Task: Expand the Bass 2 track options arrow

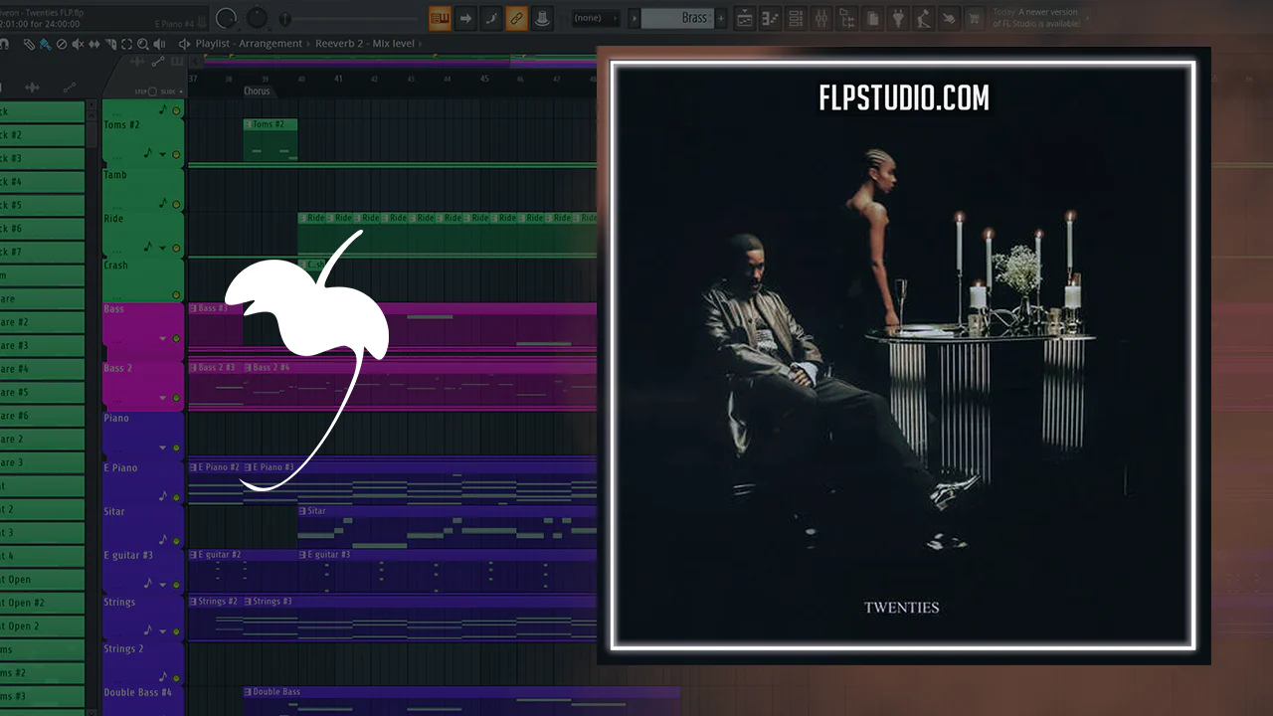Action: 163,398
